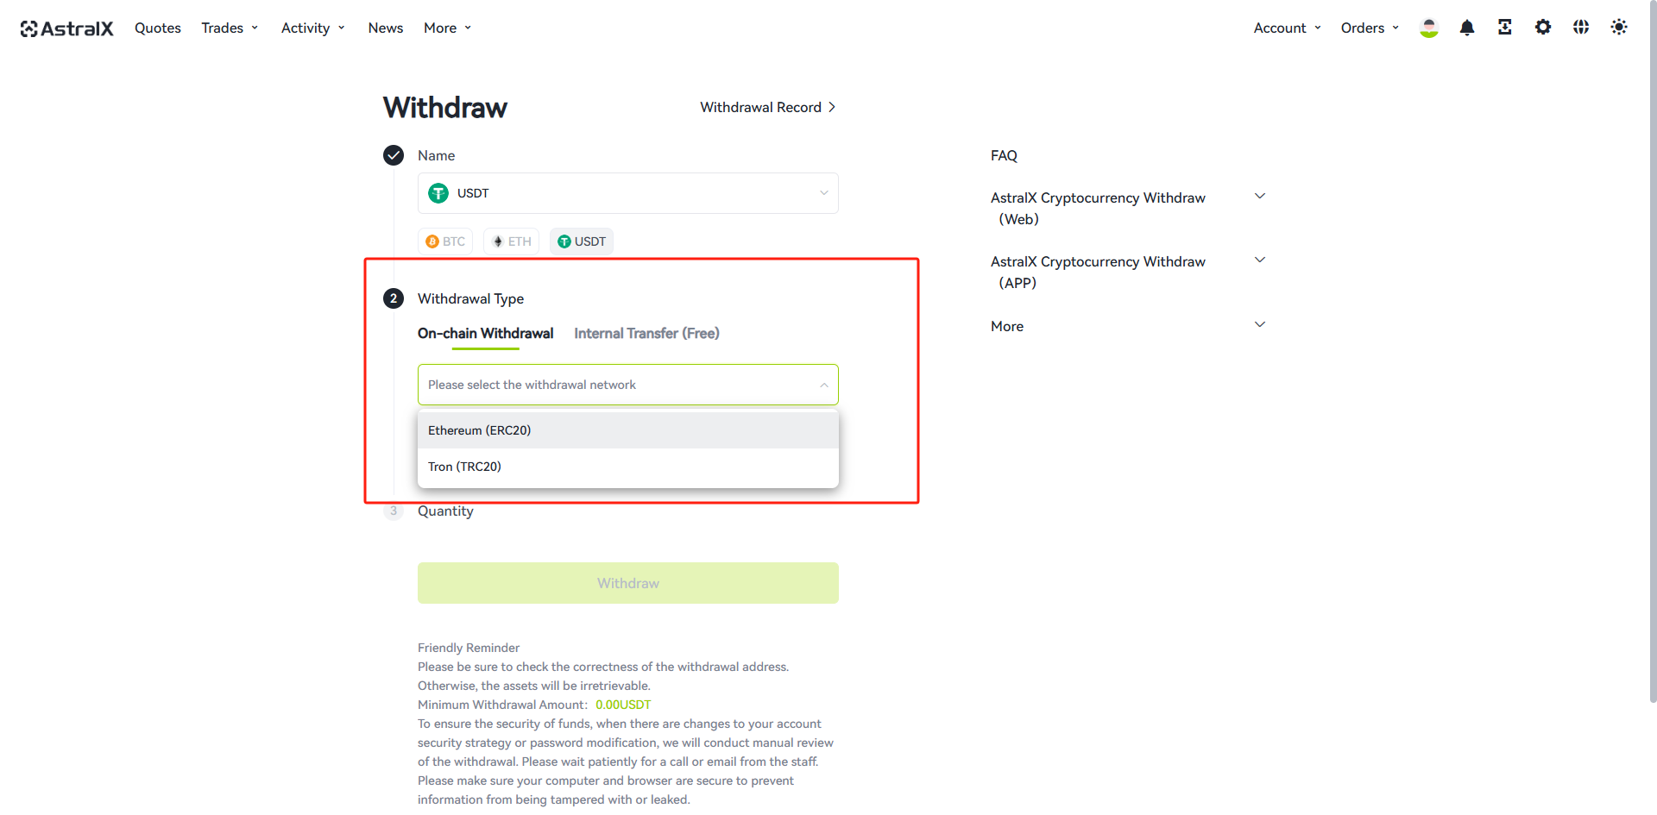
Task: Choose Tron (TRC20) network option
Action: click(x=628, y=467)
